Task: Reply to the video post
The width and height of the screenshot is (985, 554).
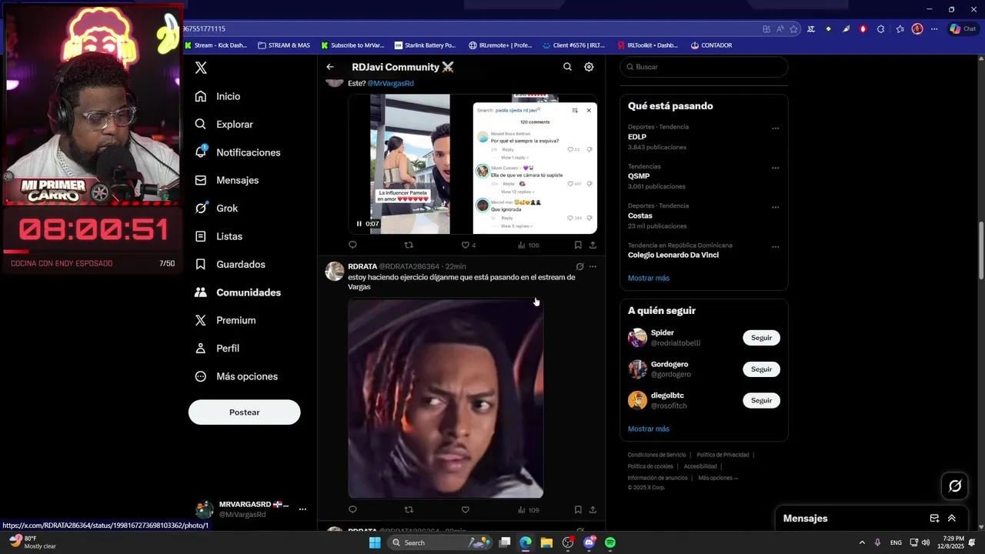Action: click(x=352, y=245)
